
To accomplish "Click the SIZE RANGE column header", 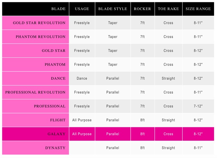I will coord(198,9).
